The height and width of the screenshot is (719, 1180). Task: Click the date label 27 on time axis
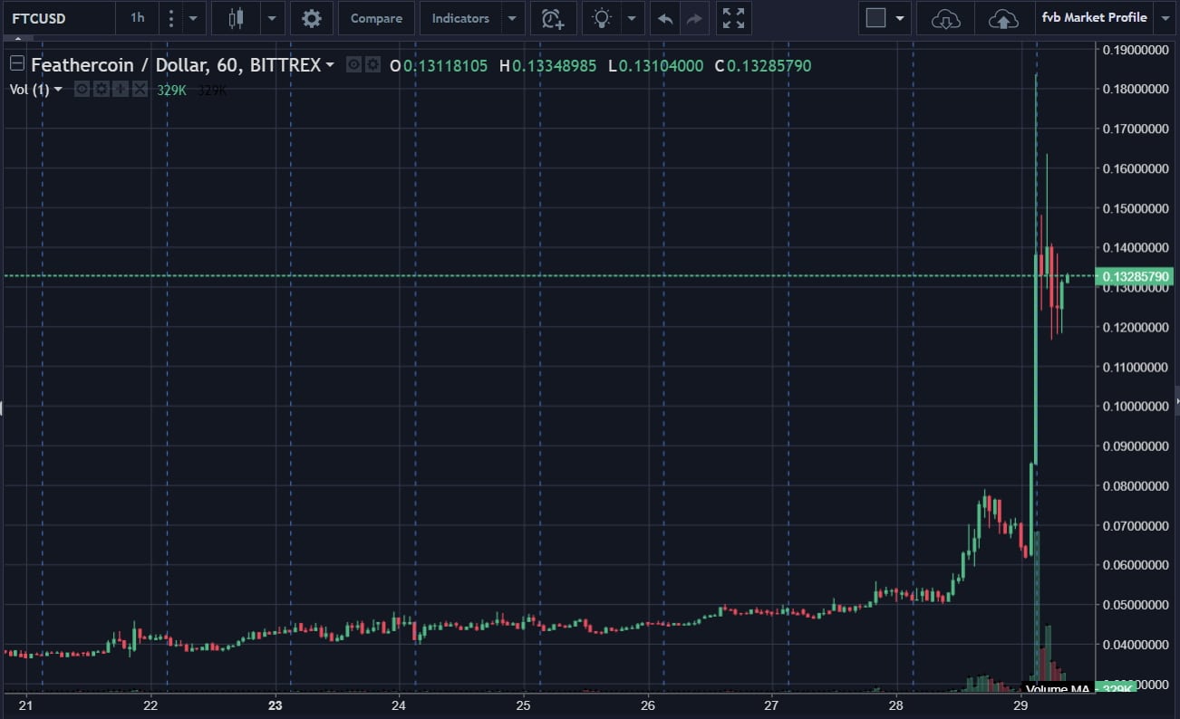[771, 706]
